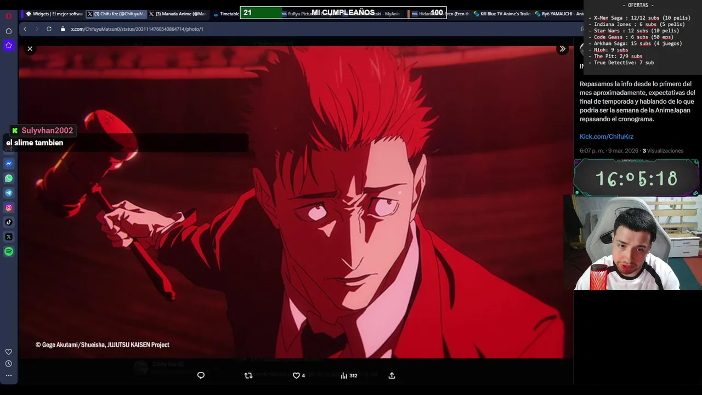The width and height of the screenshot is (702, 395).
Task: Switch to Timetable tab
Action: [x=225, y=14]
